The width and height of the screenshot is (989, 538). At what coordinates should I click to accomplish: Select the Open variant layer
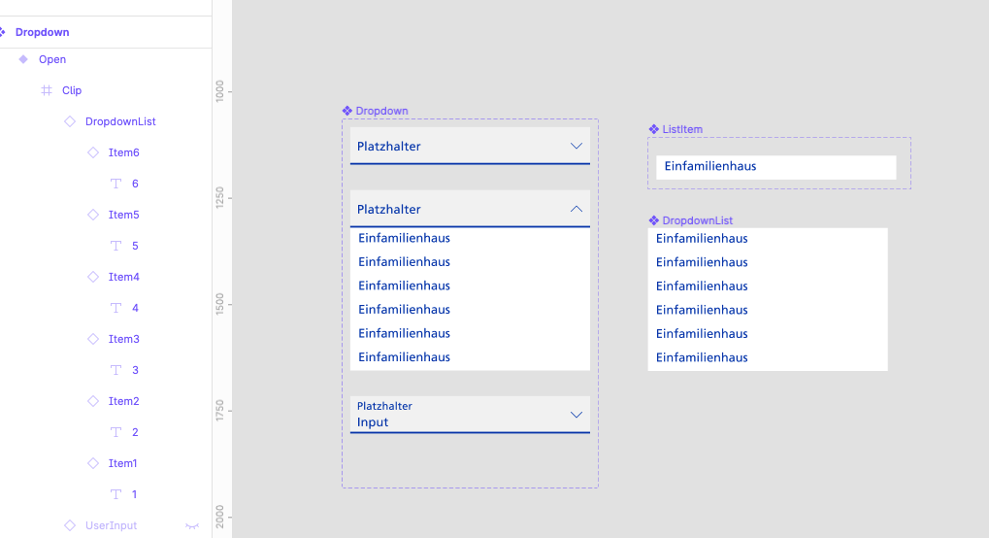coord(52,59)
